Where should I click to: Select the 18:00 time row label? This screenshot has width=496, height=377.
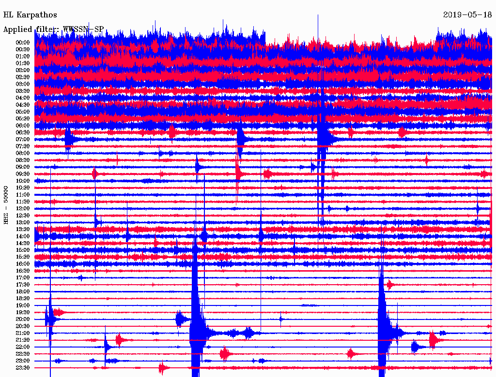pos(23,291)
